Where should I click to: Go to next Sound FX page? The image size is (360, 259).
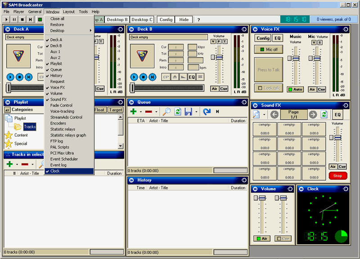point(313,115)
